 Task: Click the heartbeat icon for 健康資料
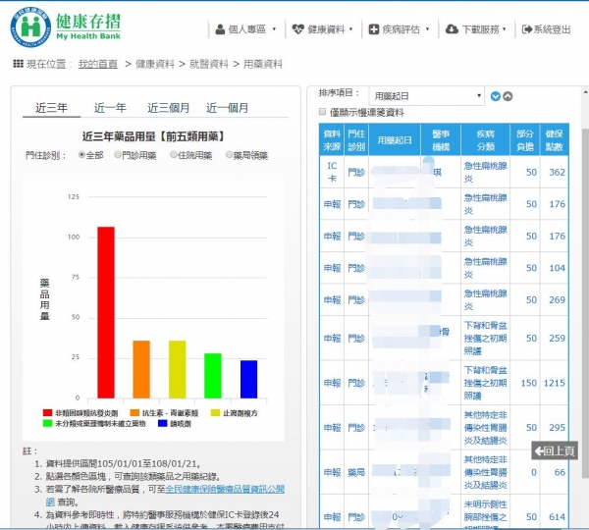pos(298,29)
